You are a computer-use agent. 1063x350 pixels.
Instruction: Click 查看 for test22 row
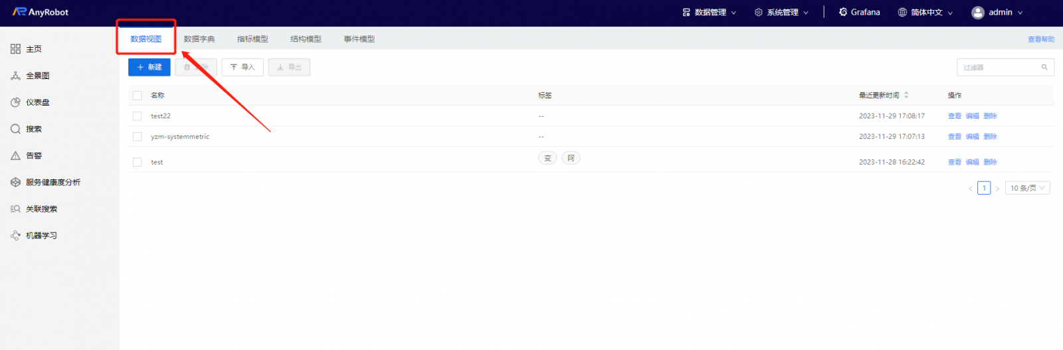coord(955,116)
